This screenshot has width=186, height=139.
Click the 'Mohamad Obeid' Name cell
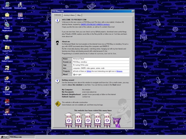tap(101, 59)
